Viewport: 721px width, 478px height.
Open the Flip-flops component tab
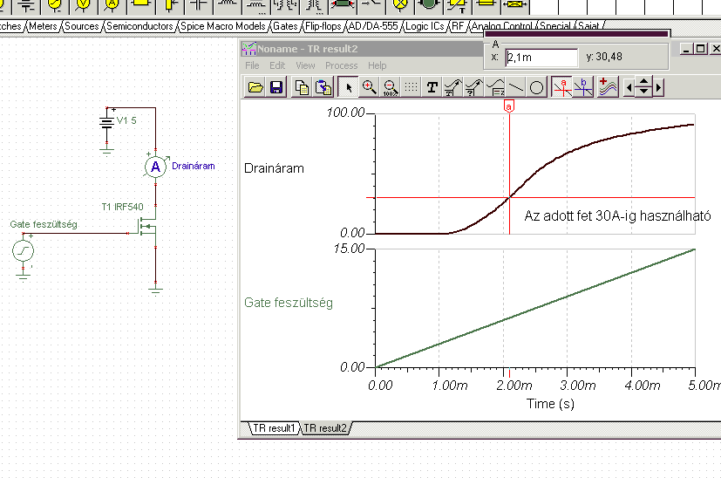323,26
